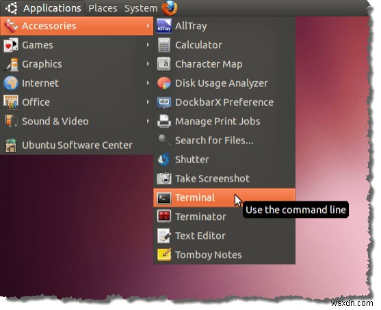
Task: Click the Tomboy Notes yellow note icon
Action: [x=164, y=255]
